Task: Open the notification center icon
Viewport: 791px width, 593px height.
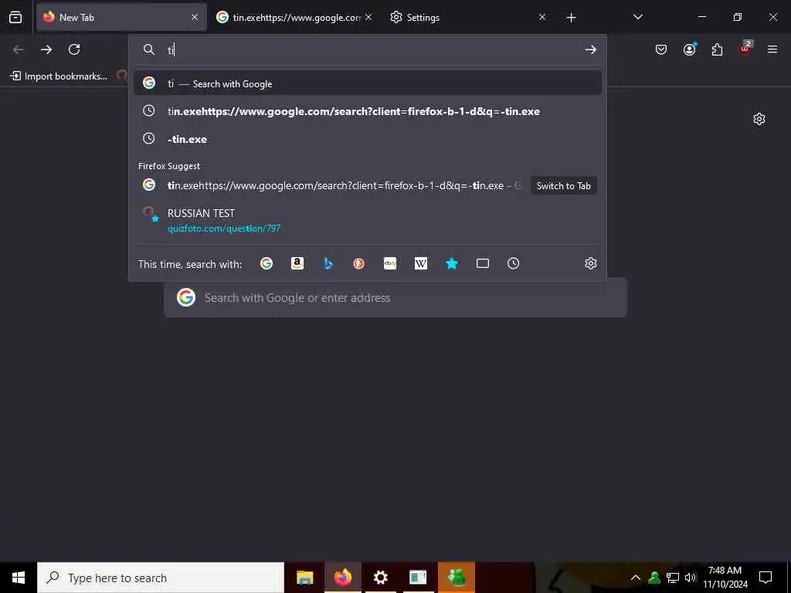Action: point(766,578)
